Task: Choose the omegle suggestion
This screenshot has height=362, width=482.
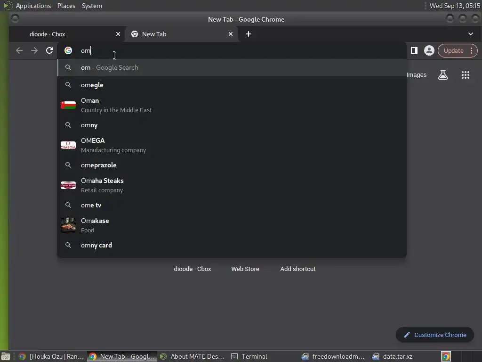Action: [232, 85]
